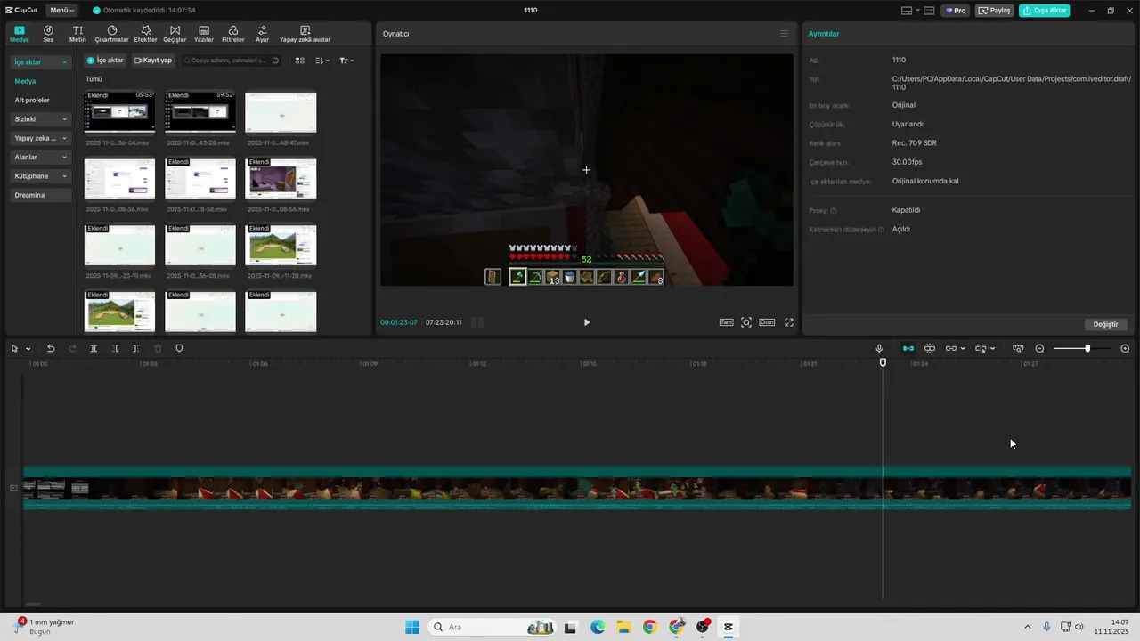Viewport: 1140px width, 641px height.
Task: Click the Oran aspect ratio button
Action: tap(767, 322)
